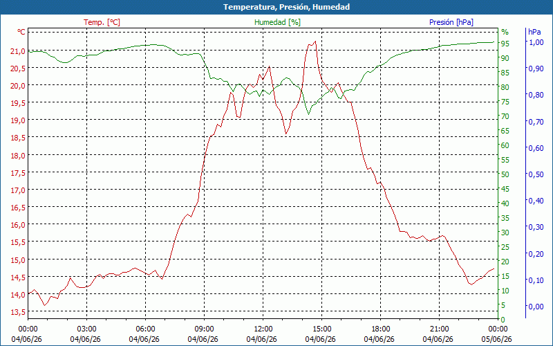Viewport: 553px width, 346px height.
Task: Click the 14,5 temperature axis value
Action: [18, 277]
